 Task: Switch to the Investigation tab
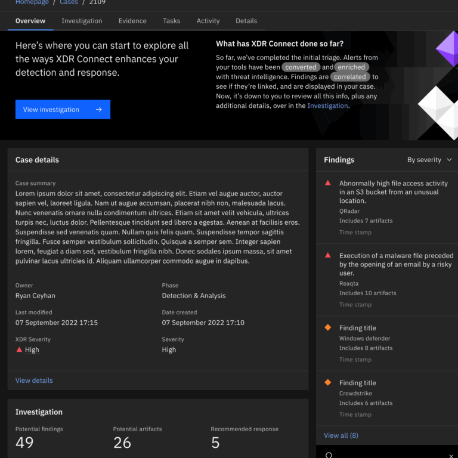click(82, 21)
